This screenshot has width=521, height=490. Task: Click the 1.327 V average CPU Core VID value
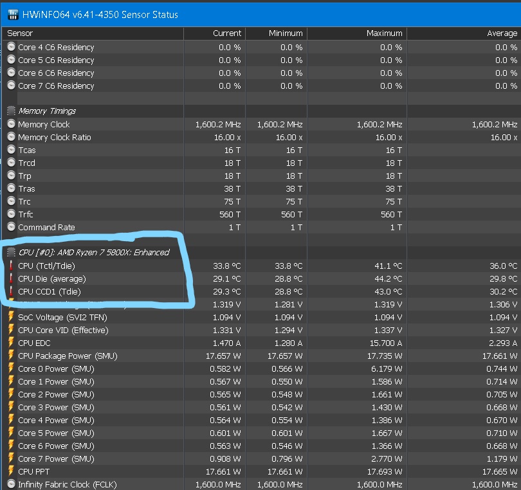coord(504,331)
